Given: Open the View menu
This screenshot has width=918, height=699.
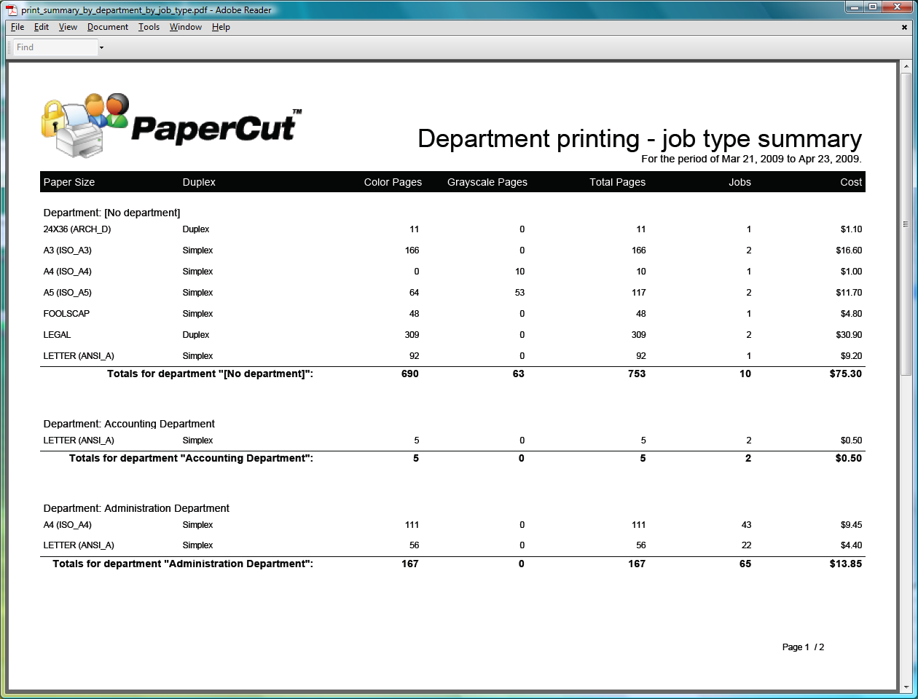Looking at the screenshot, I should coord(68,27).
